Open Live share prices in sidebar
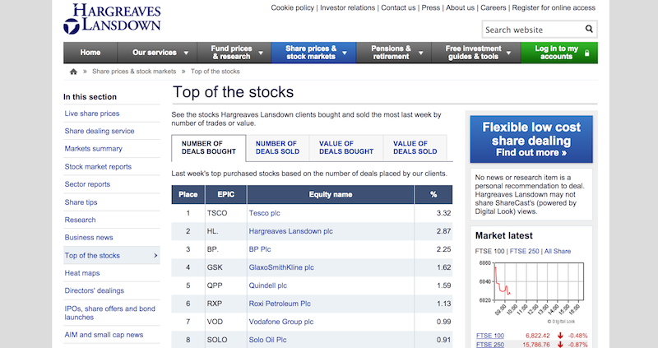This screenshot has height=348, width=658. [x=92, y=114]
